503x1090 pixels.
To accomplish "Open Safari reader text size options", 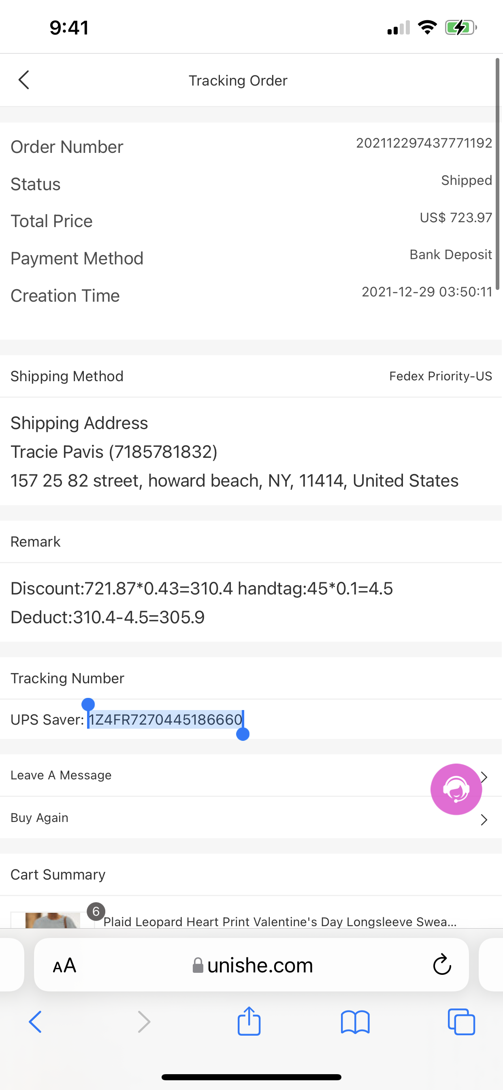I will [64, 965].
